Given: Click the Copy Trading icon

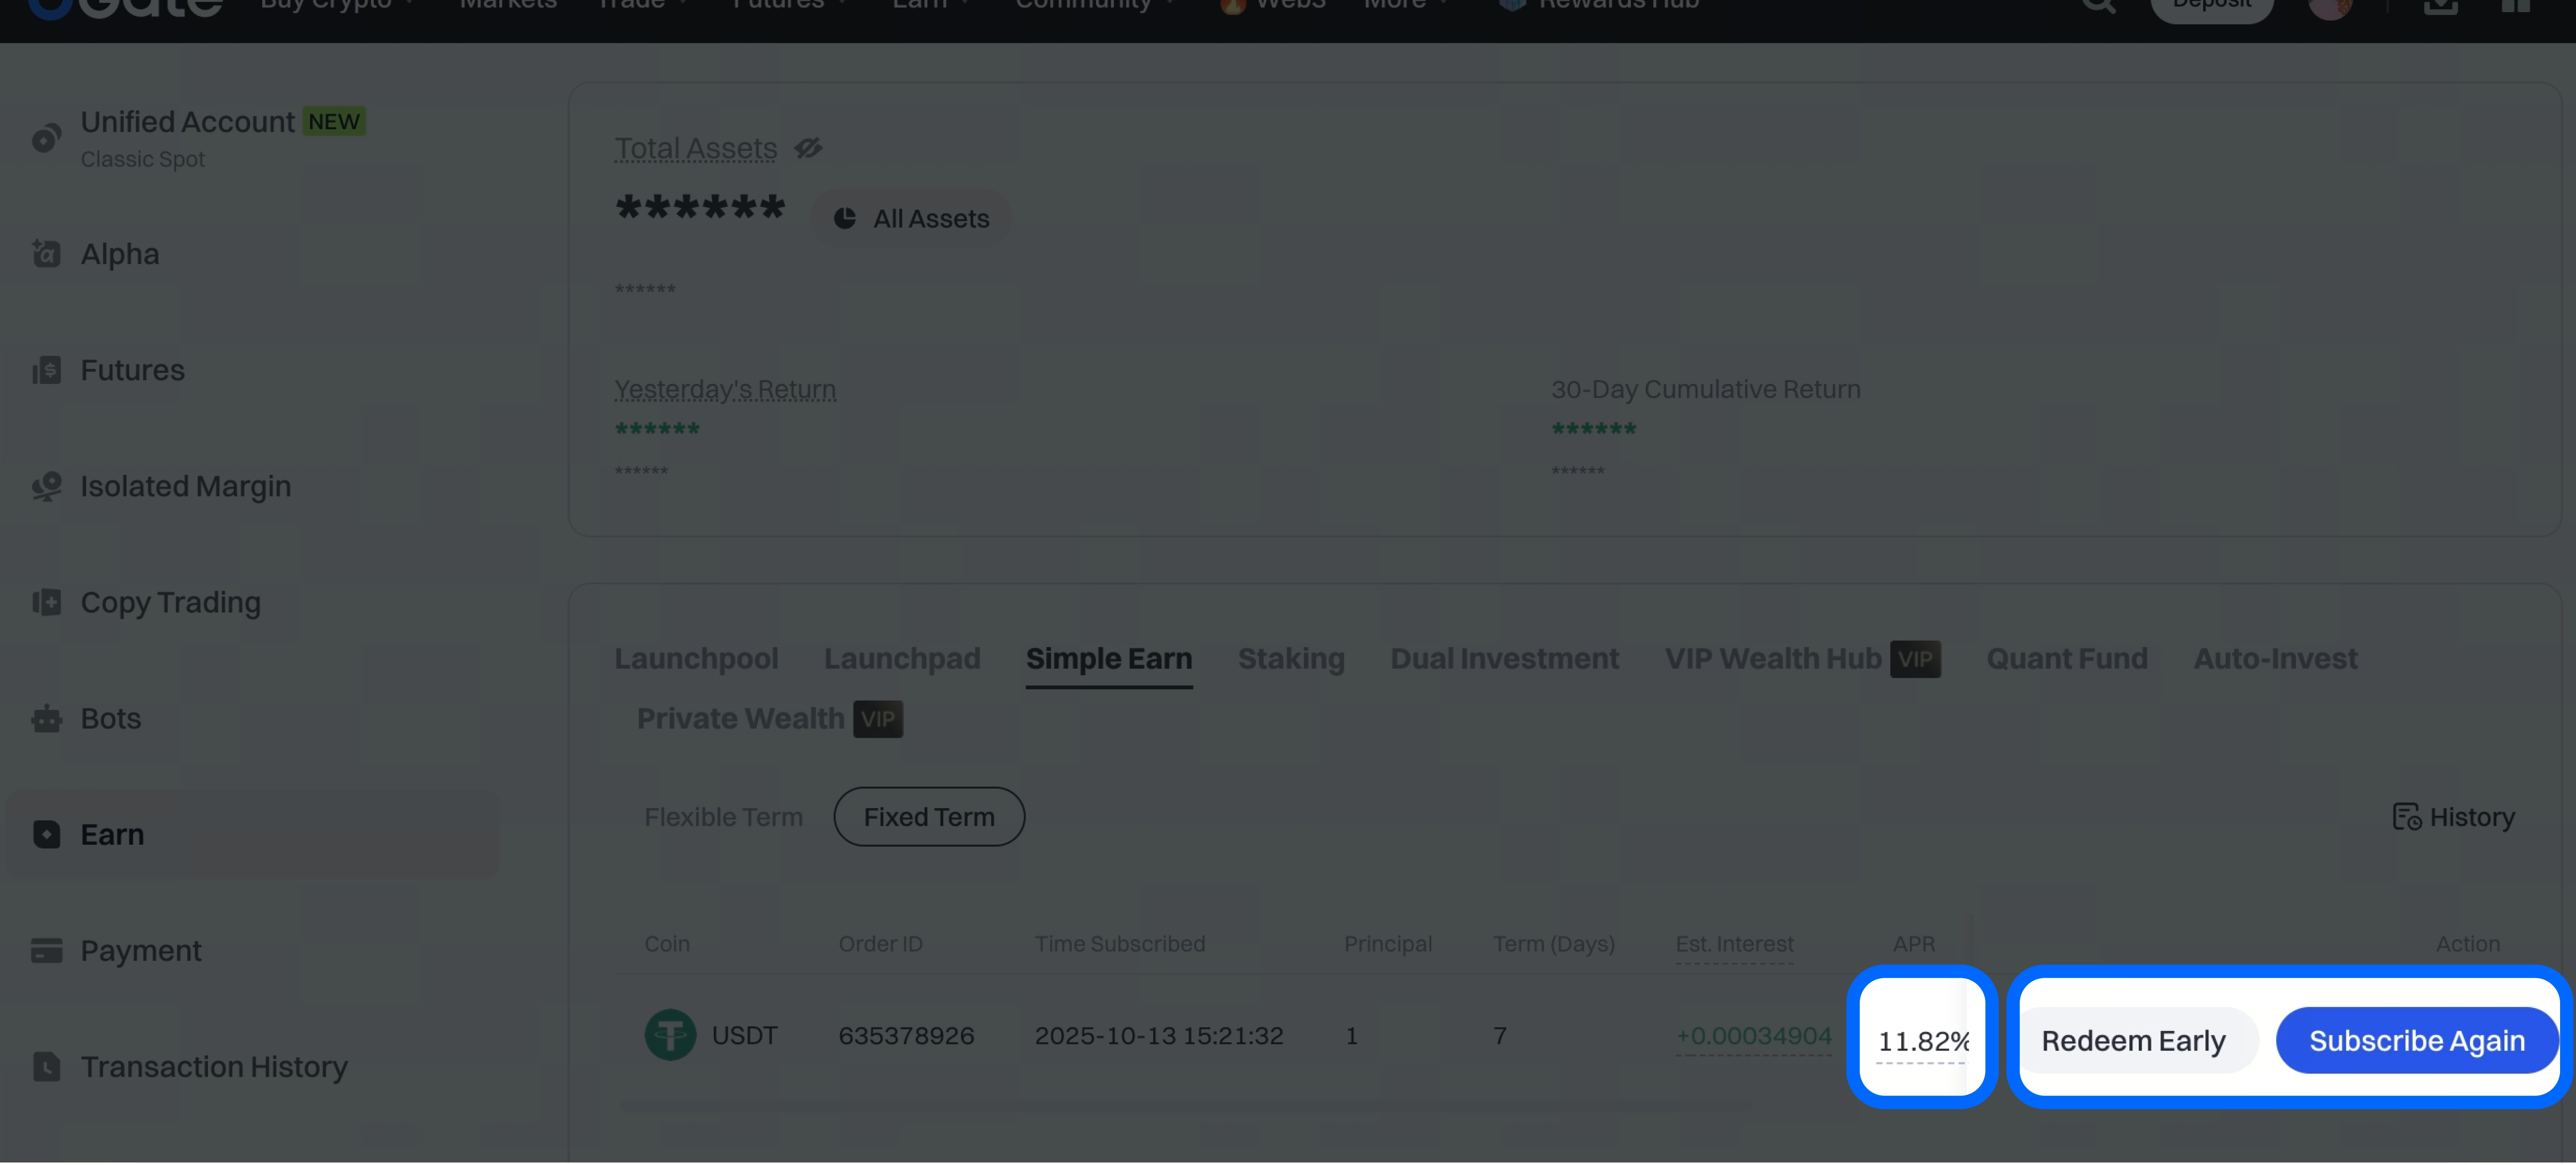Looking at the screenshot, I should [46, 602].
